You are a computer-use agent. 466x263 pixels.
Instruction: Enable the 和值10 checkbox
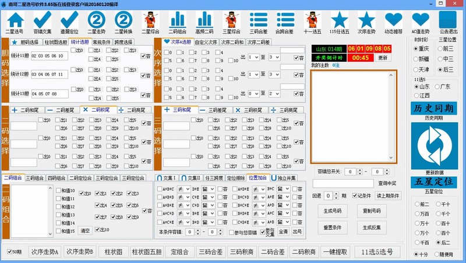[x=58, y=191]
